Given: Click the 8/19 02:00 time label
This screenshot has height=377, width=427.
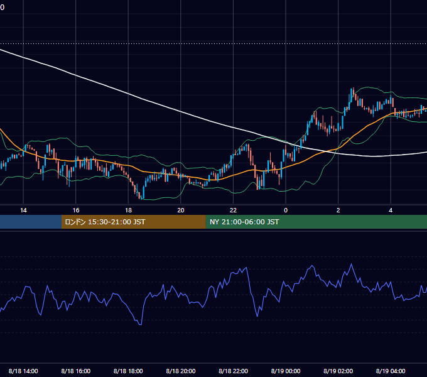Looking at the screenshot, I should (x=338, y=371).
